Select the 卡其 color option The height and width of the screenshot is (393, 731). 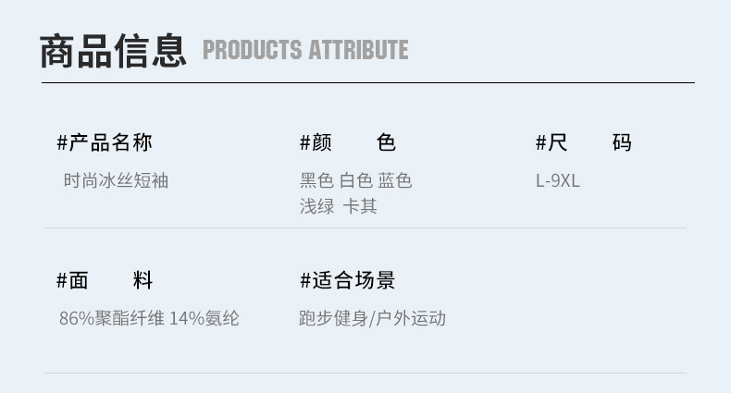point(360,206)
